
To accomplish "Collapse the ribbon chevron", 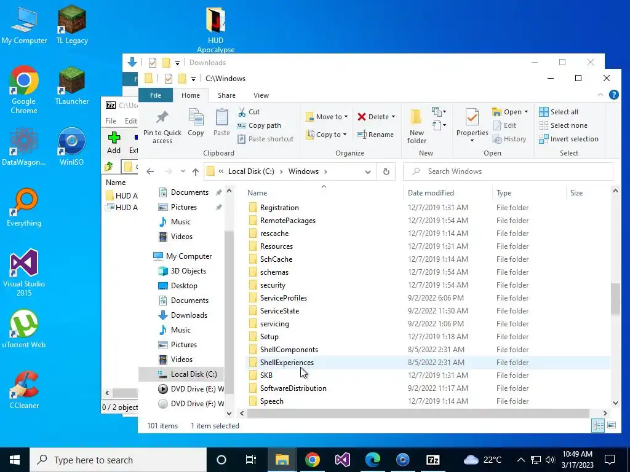I will pyautogui.click(x=600, y=95).
